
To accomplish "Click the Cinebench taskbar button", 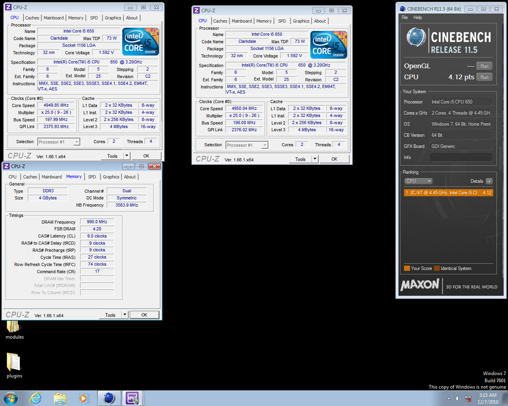I will click(x=109, y=398).
